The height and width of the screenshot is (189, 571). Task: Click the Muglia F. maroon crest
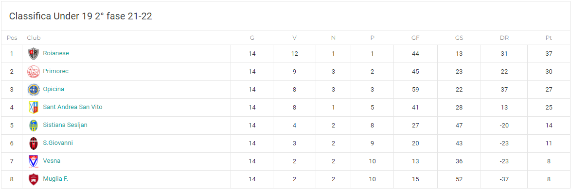(x=34, y=179)
